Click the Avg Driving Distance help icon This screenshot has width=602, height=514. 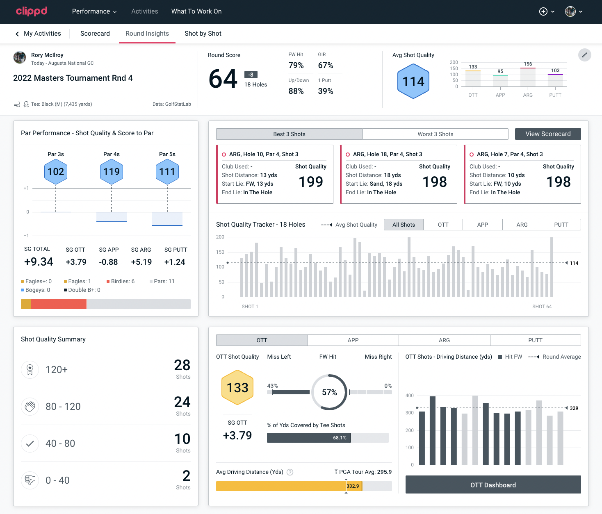coord(290,472)
